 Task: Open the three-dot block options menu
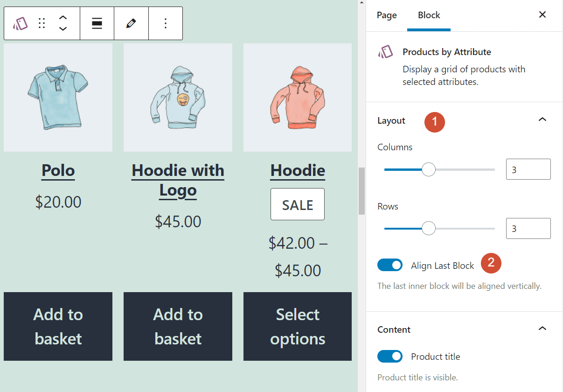pos(165,23)
